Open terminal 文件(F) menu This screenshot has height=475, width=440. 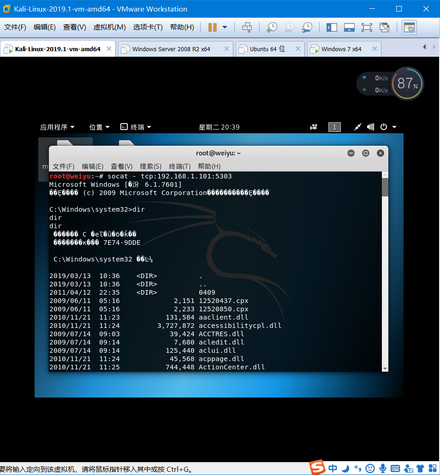64,166
